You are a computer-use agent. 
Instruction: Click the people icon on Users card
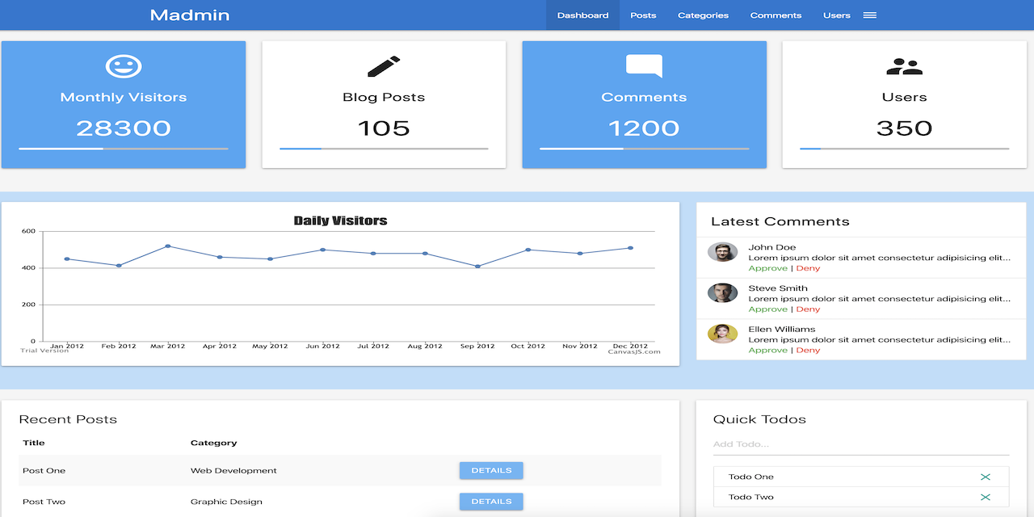(904, 68)
